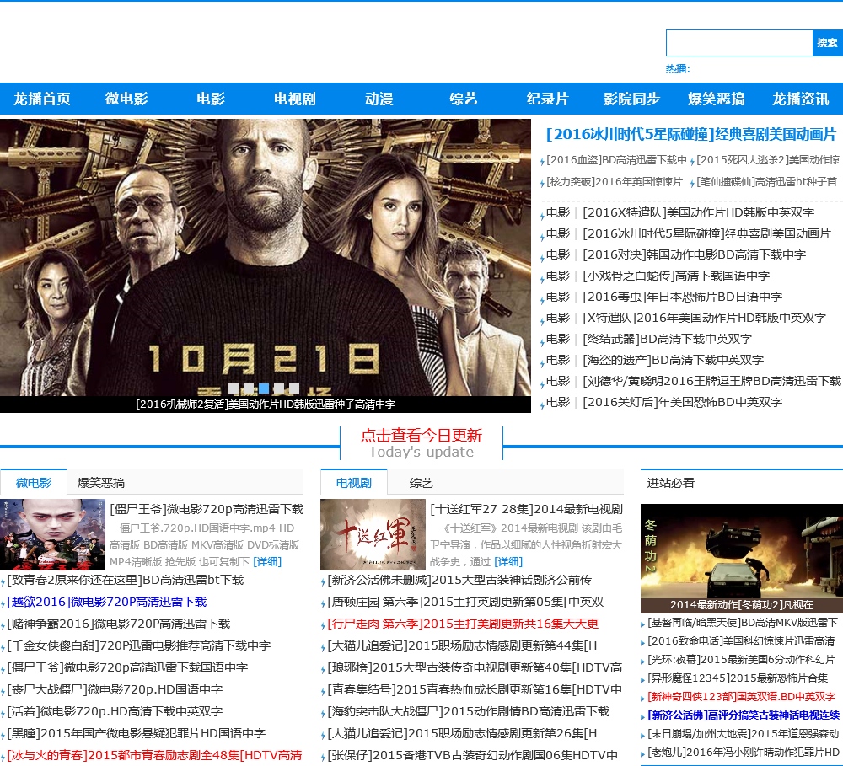Open blue [越欲2016]微电影 link
Viewport: 843px width, 766px height.
click(106, 602)
